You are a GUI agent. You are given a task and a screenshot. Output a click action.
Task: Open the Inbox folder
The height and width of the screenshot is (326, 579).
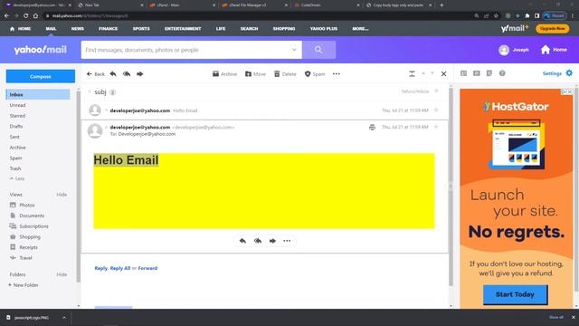click(x=38, y=94)
